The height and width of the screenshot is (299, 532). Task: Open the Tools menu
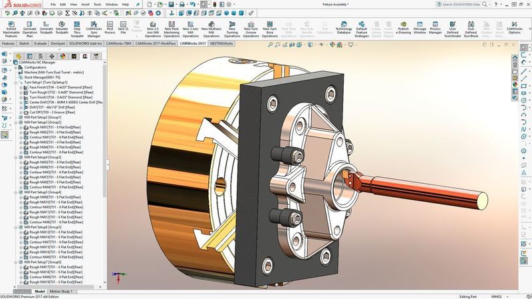pyautogui.click(x=97, y=5)
